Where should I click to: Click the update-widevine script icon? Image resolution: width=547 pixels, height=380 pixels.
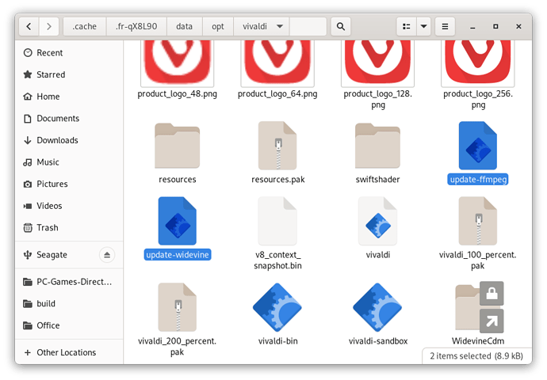(178, 221)
